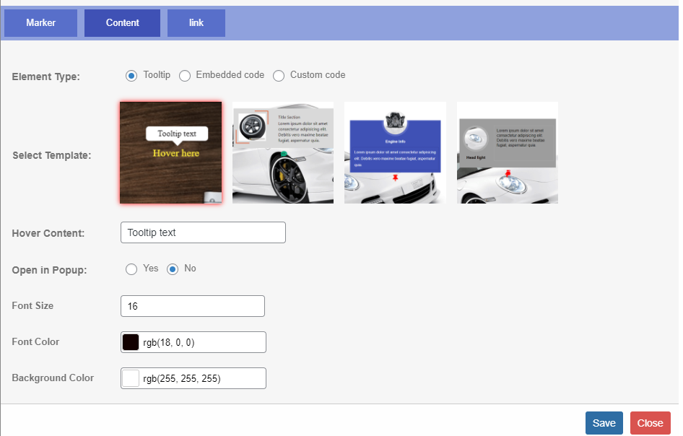This screenshot has height=436, width=683.
Task: Close the dialog with Close button
Action: click(x=651, y=423)
